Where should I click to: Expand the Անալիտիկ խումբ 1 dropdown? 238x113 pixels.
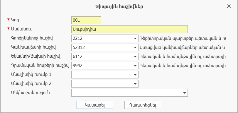point(135,75)
